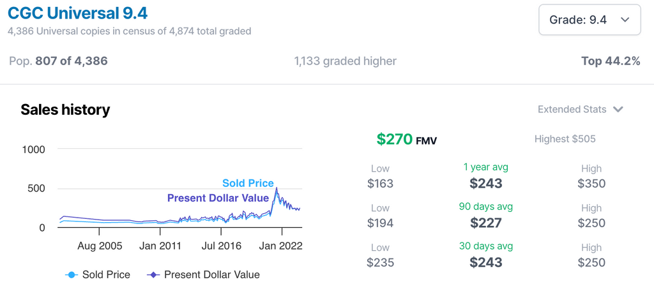The image size is (654, 307).
Task: Click the Present Dollar Value chart annotation
Action: pos(218,198)
